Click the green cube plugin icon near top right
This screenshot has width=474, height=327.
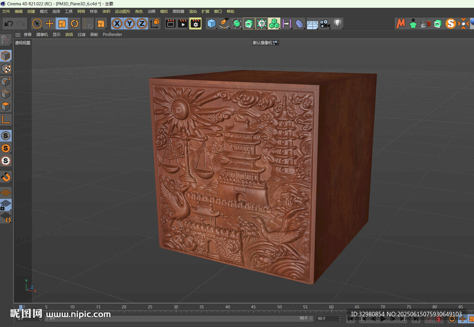pyautogui.click(x=438, y=24)
